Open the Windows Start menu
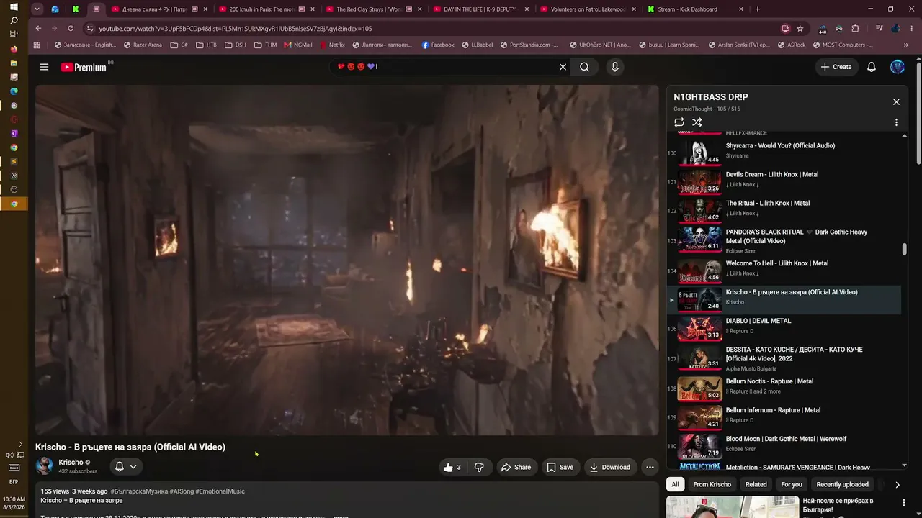 [14, 6]
